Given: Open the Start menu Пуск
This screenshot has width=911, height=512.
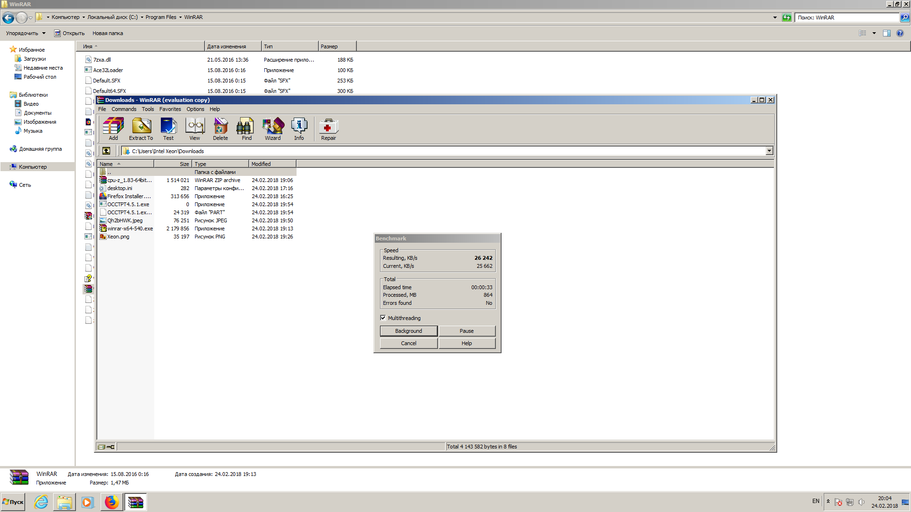Looking at the screenshot, I should pyautogui.click(x=13, y=502).
